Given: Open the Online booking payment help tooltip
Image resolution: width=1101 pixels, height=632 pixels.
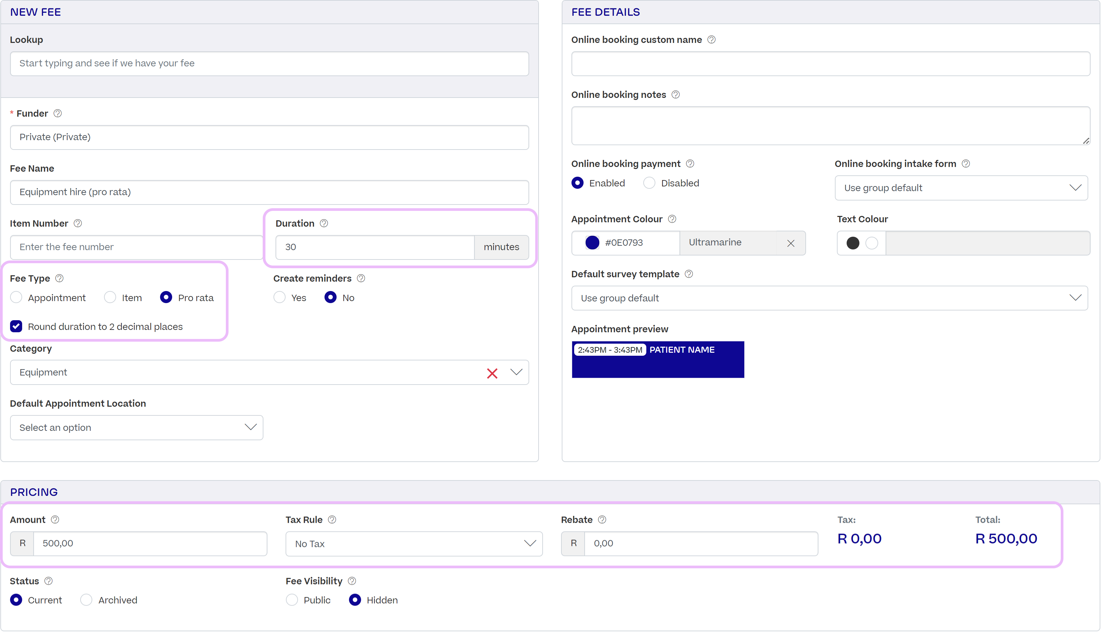Looking at the screenshot, I should coord(690,164).
